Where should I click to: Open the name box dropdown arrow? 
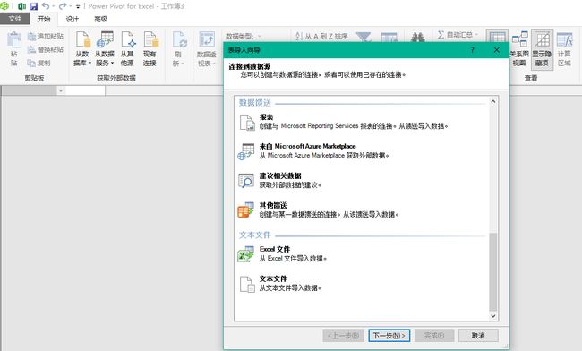point(61,91)
